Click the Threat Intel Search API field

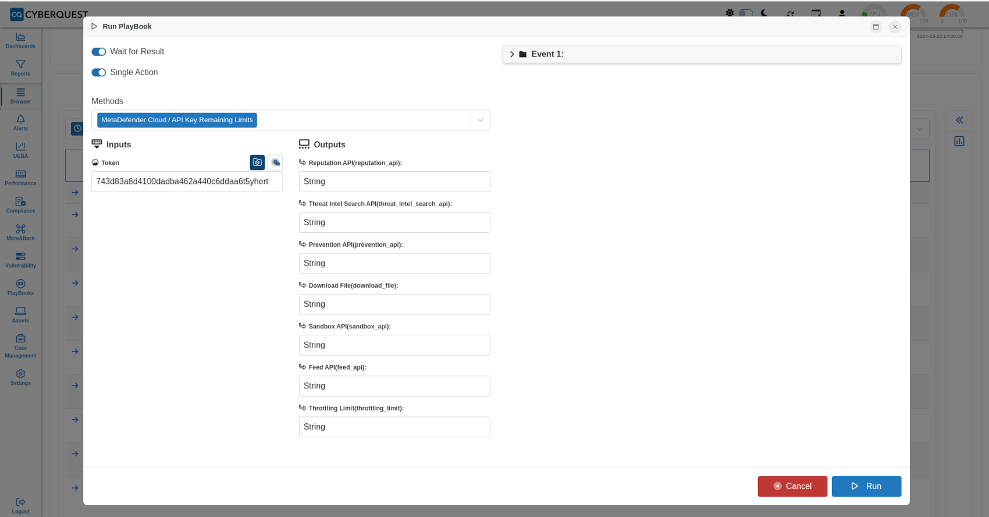click(x=394, y=222)
